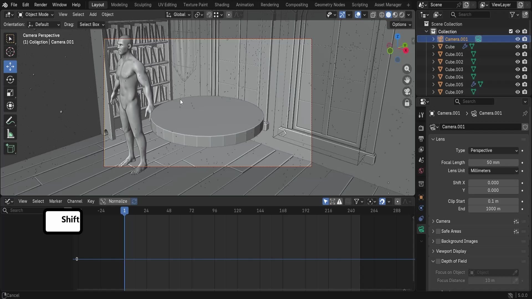
Task: Switch to the Shading workspace tab
Action: (x=222, y=5)
